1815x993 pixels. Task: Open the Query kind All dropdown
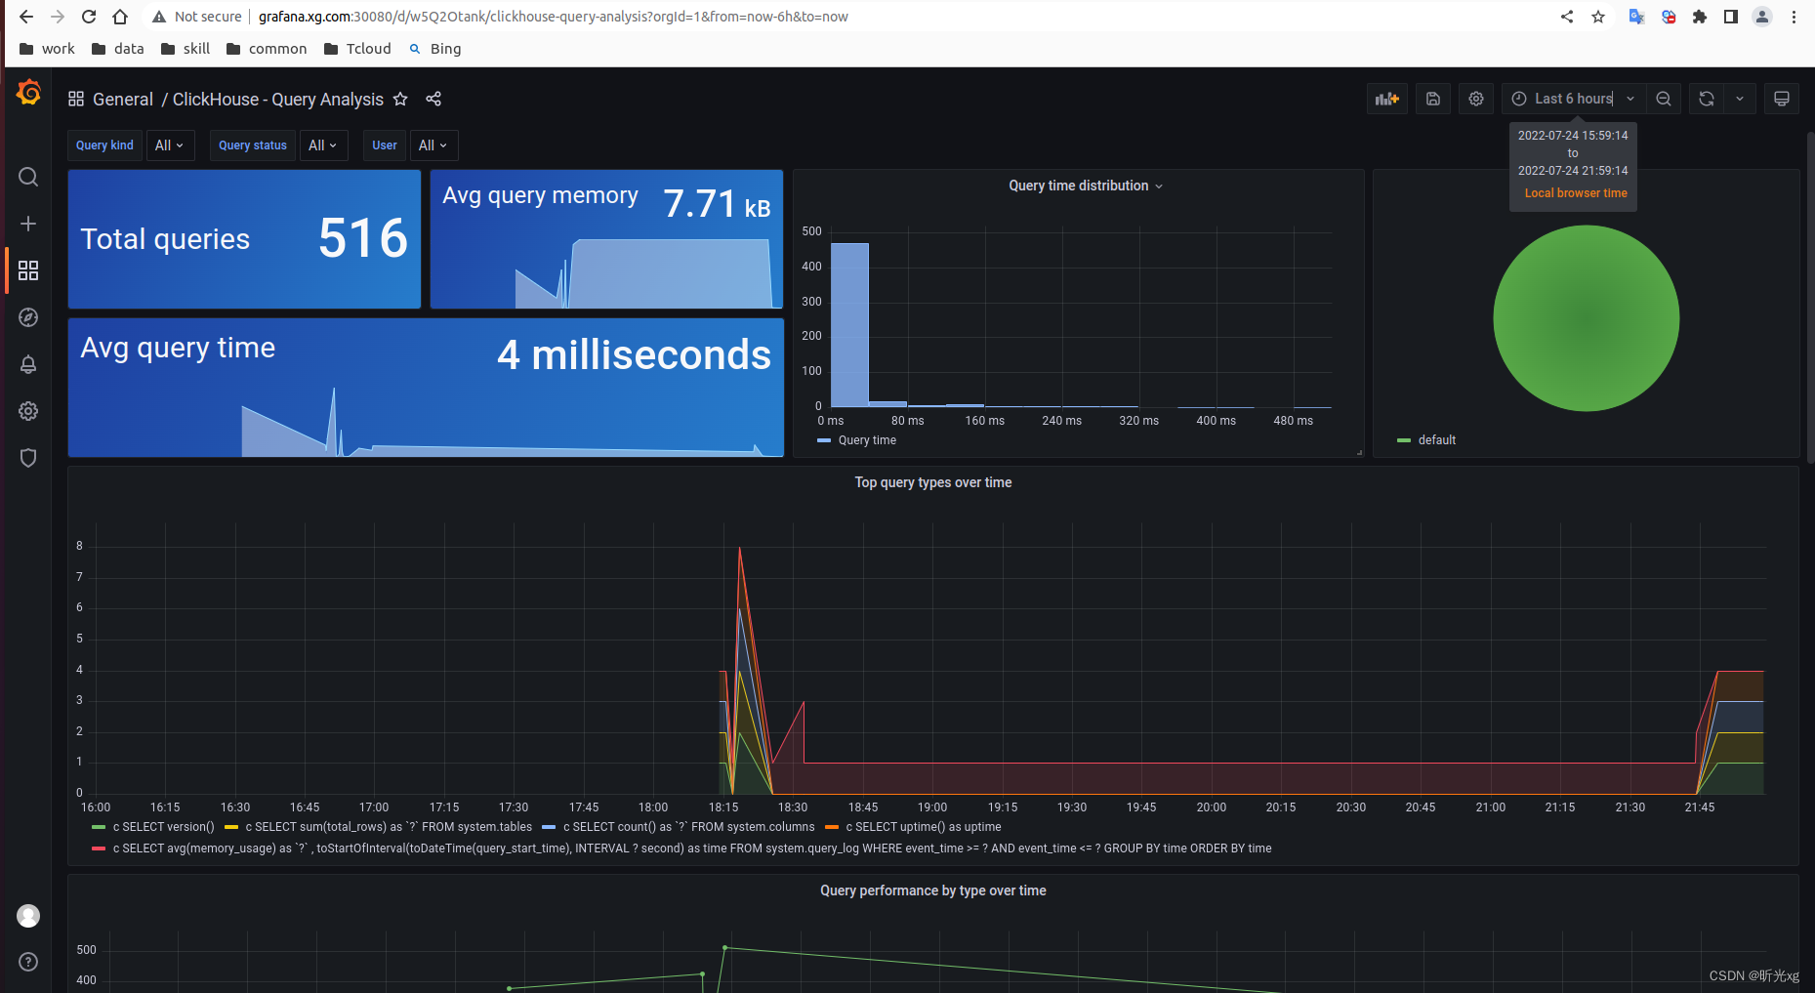[x=170, y=145]
